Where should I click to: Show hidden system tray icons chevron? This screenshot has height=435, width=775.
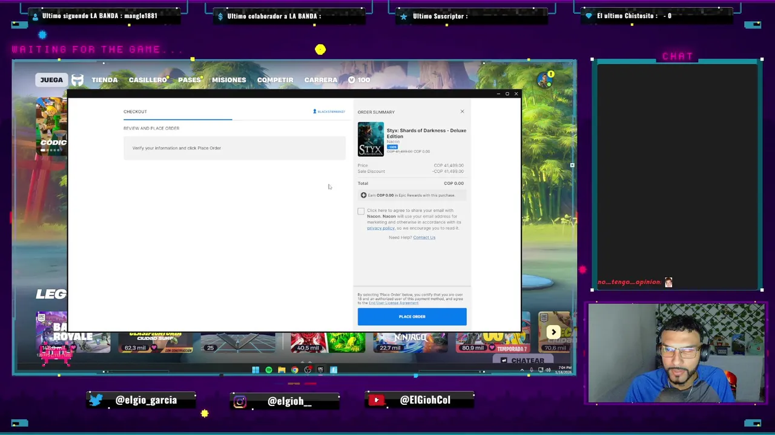522,370
